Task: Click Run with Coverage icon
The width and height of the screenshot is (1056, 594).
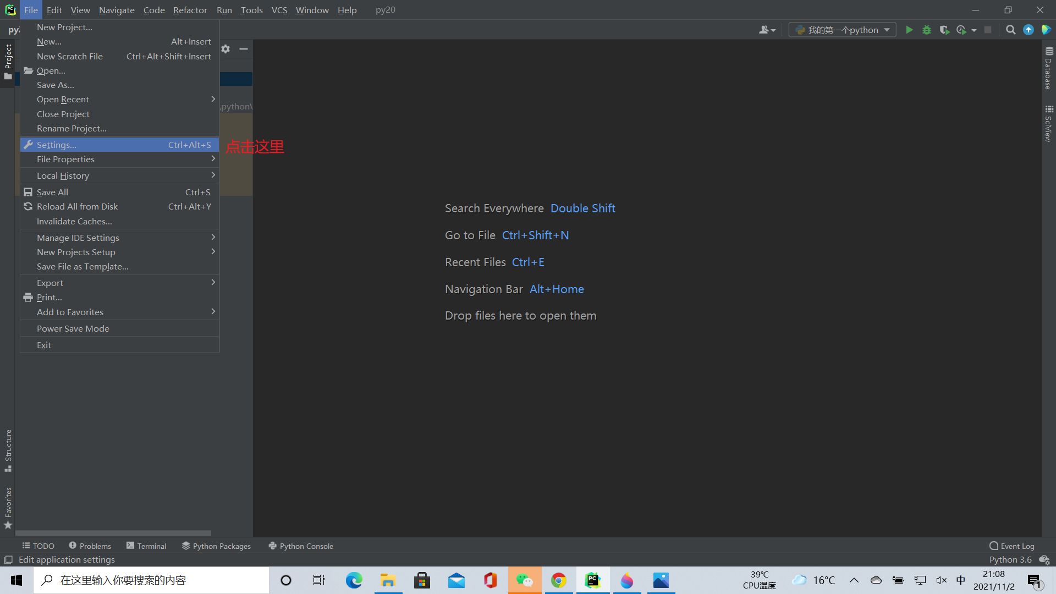Action: click(944, 30)
